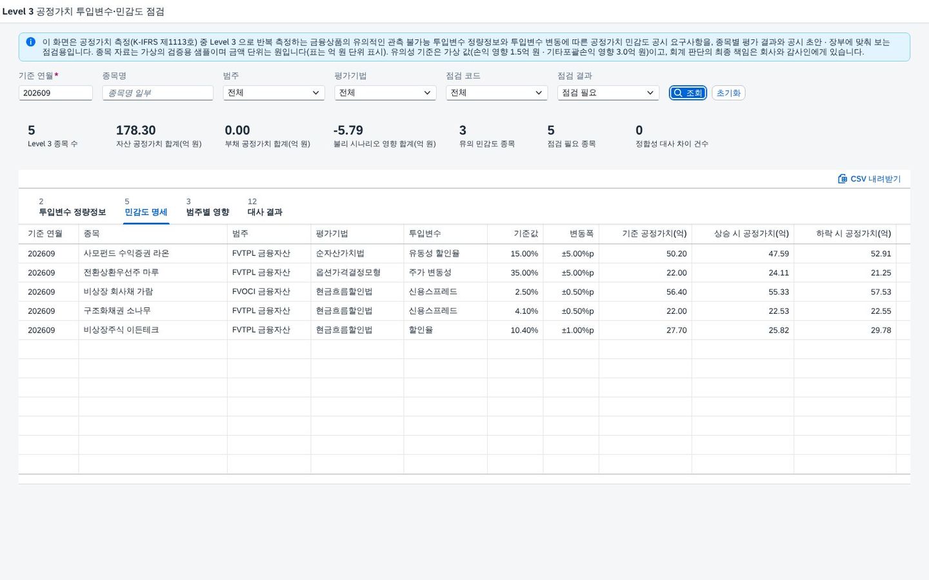Click the 유동성 할인율 cell
The image size is (929, 580).
pyautogui.click(x=446, y=253)
